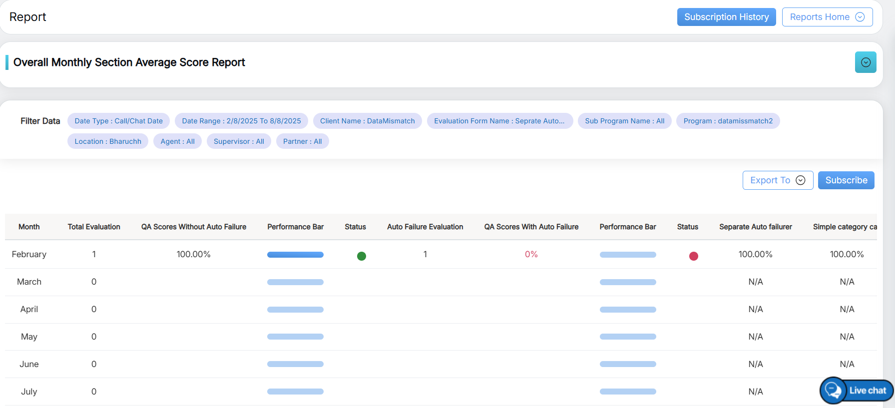Click the Subscription History button
This screenshot has height=408, width=895.
pyautogui.click(x=726, y=17)
